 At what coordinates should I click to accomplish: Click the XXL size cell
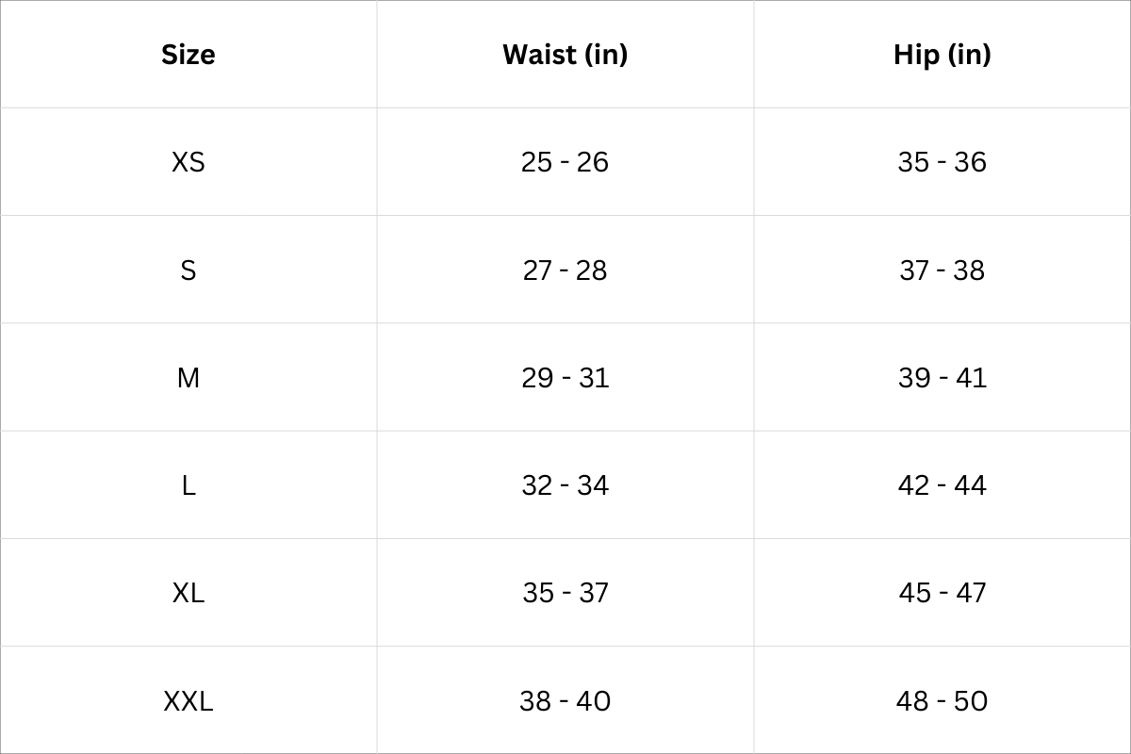click(188, 701)
